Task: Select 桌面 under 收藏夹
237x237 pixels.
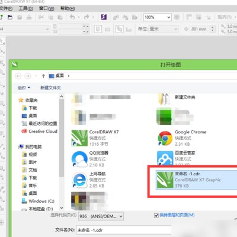Action: coord(33,116)
